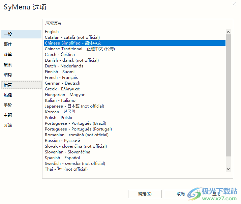
Task: Open the 系统 category
Action: click(21, 125)
